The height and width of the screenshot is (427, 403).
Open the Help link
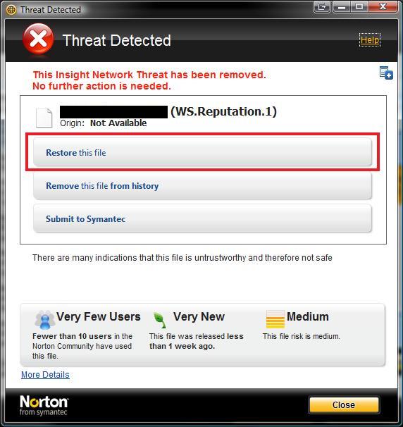tap(369, 40)
